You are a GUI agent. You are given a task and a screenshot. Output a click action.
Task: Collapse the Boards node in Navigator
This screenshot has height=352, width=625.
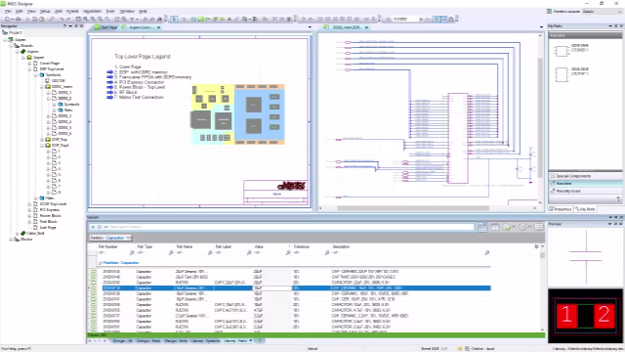coord(11,46)
